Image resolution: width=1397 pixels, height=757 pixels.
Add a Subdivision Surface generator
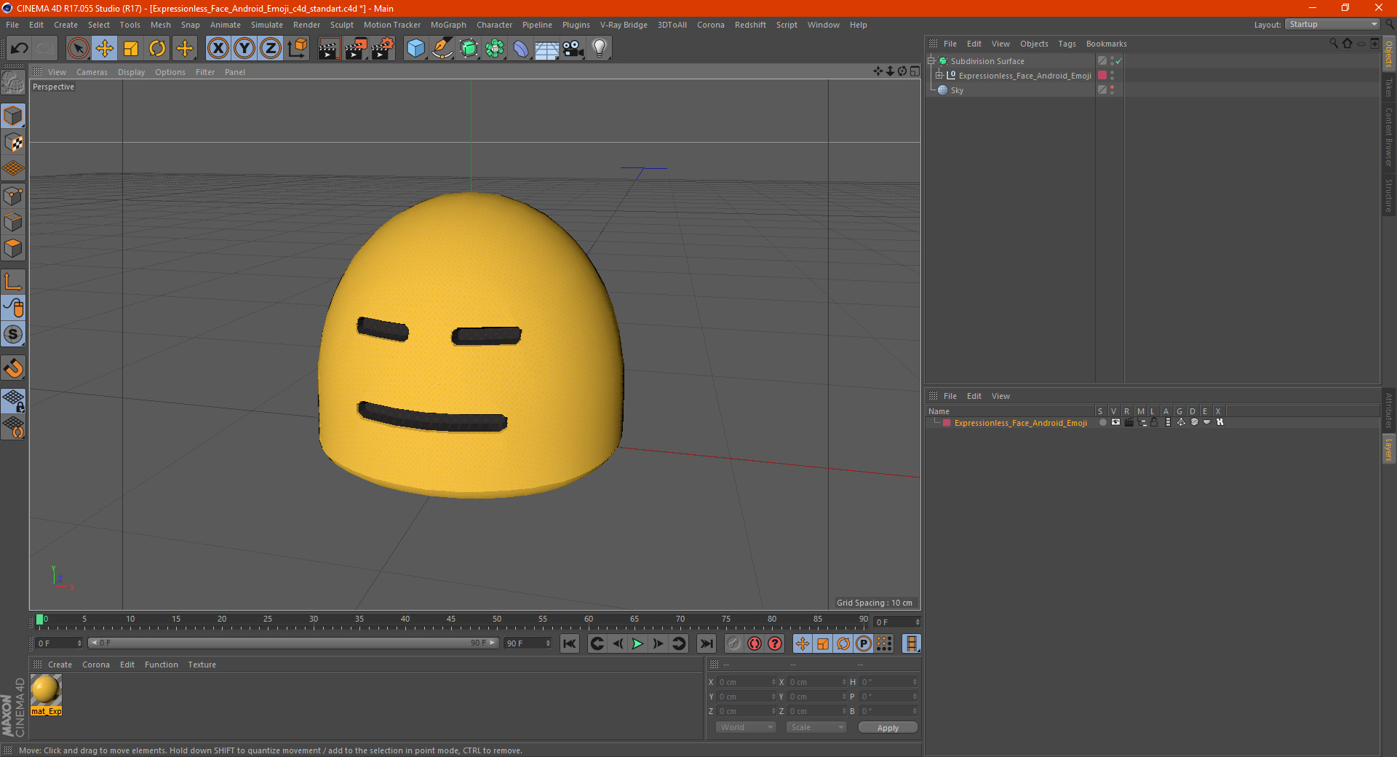(x=469, y=49)
